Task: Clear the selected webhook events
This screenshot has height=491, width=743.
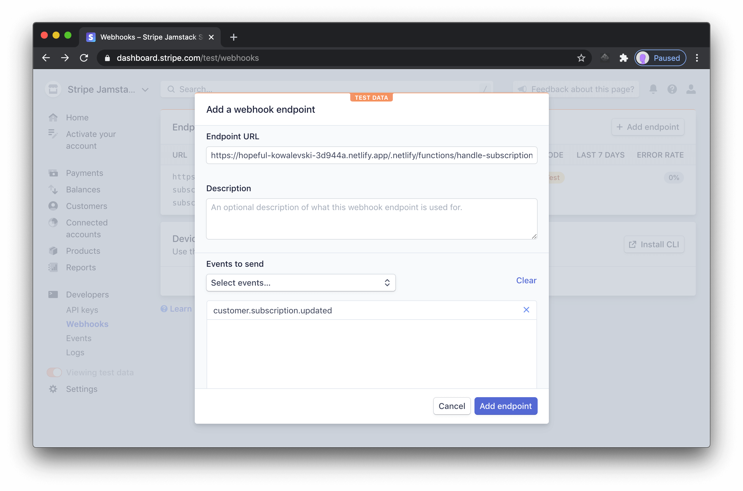Action: (525, 280)
